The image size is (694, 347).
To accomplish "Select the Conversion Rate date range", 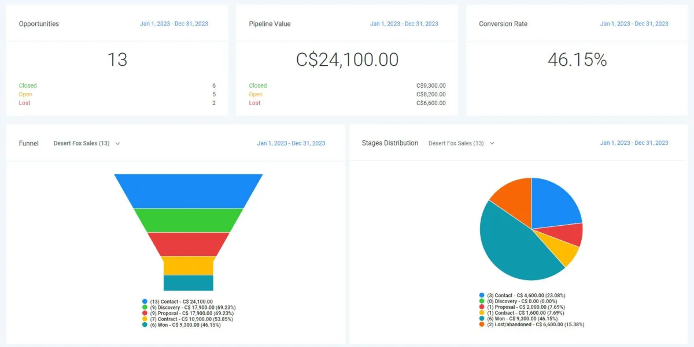I will [x=634, y=24].
